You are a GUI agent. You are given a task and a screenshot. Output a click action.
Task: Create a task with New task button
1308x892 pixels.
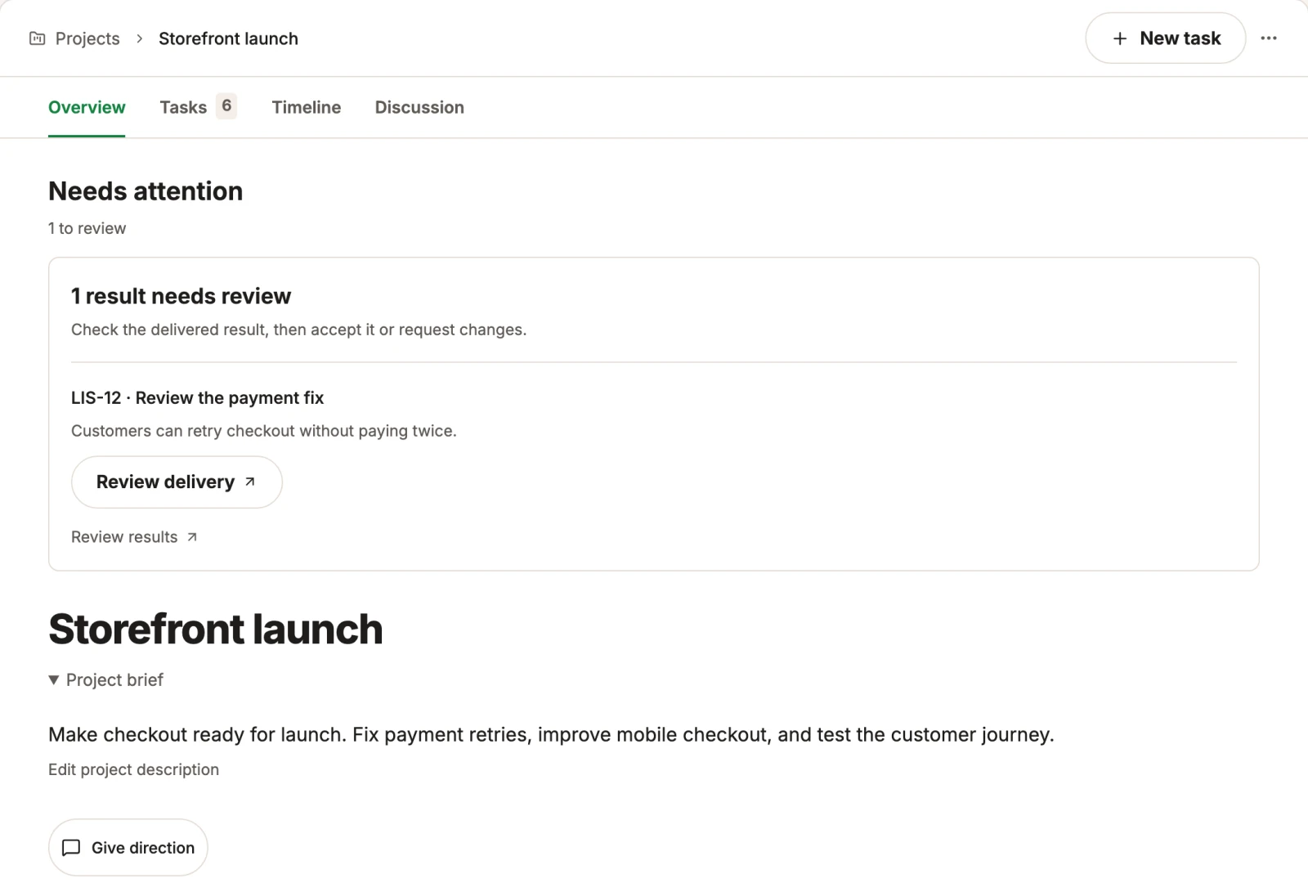(x=1166, y=38)
